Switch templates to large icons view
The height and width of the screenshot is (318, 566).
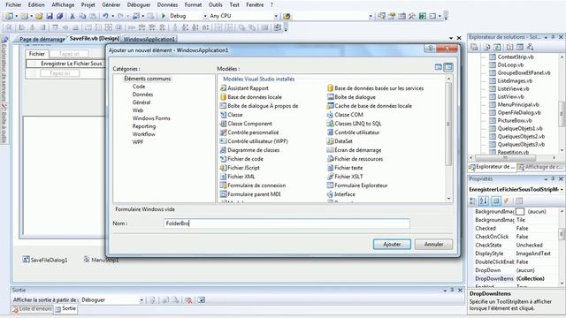439,67
